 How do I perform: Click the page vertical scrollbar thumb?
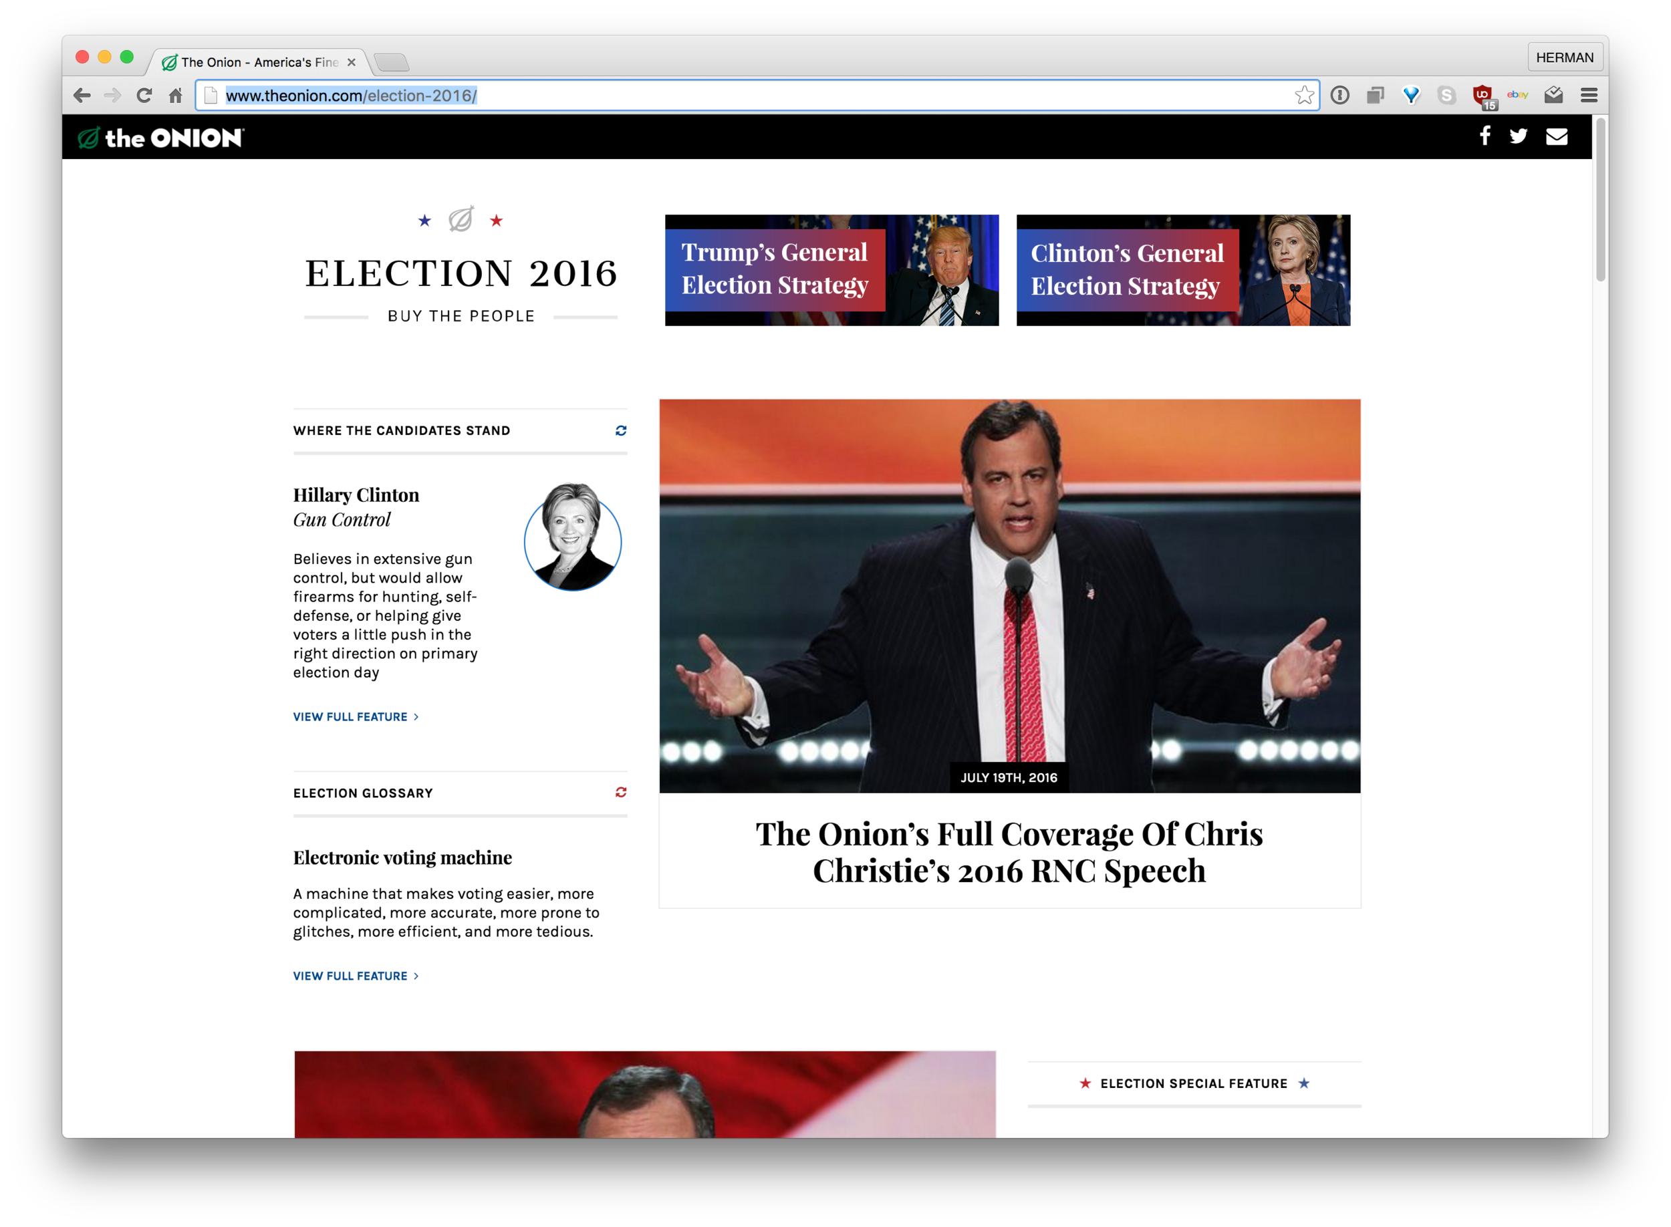[1600, 200]
